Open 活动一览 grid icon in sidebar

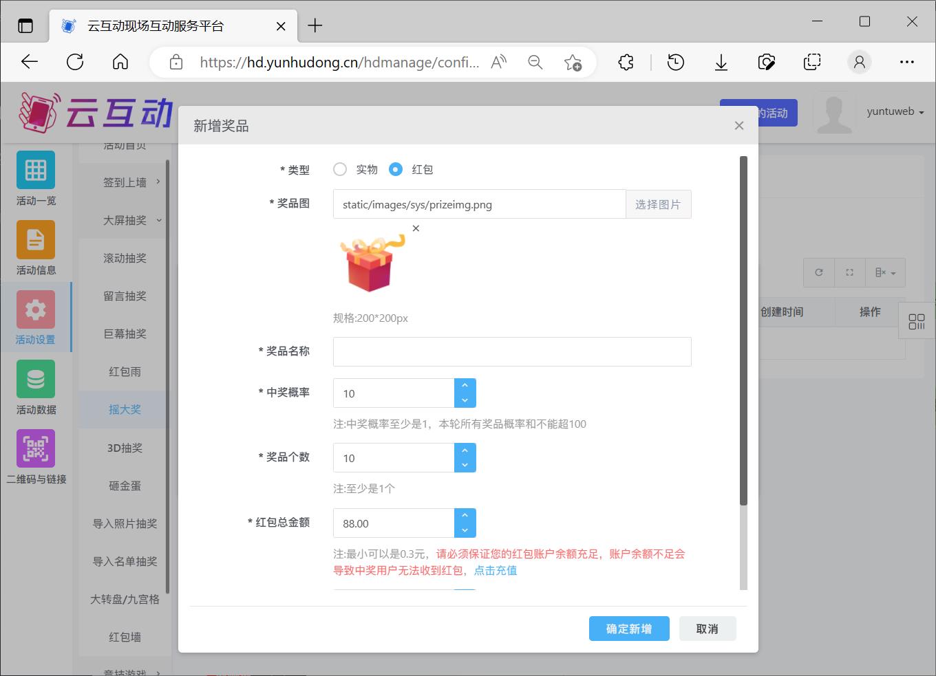pyautogui.click(x=36, y=170)
